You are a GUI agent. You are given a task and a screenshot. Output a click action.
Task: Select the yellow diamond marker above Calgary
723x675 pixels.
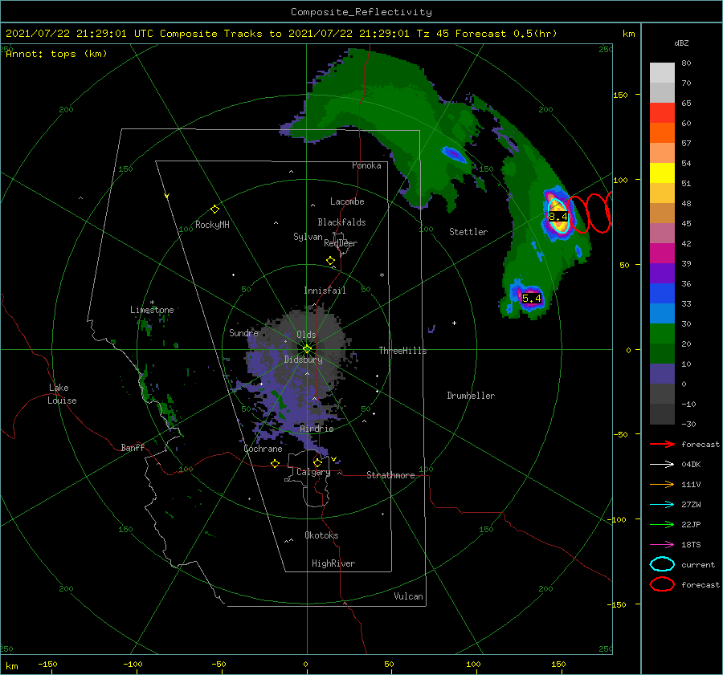[317, 462]
